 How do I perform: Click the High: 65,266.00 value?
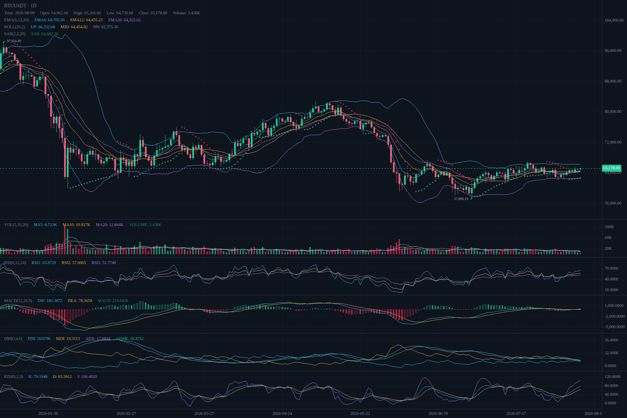[x=87, y=13]
